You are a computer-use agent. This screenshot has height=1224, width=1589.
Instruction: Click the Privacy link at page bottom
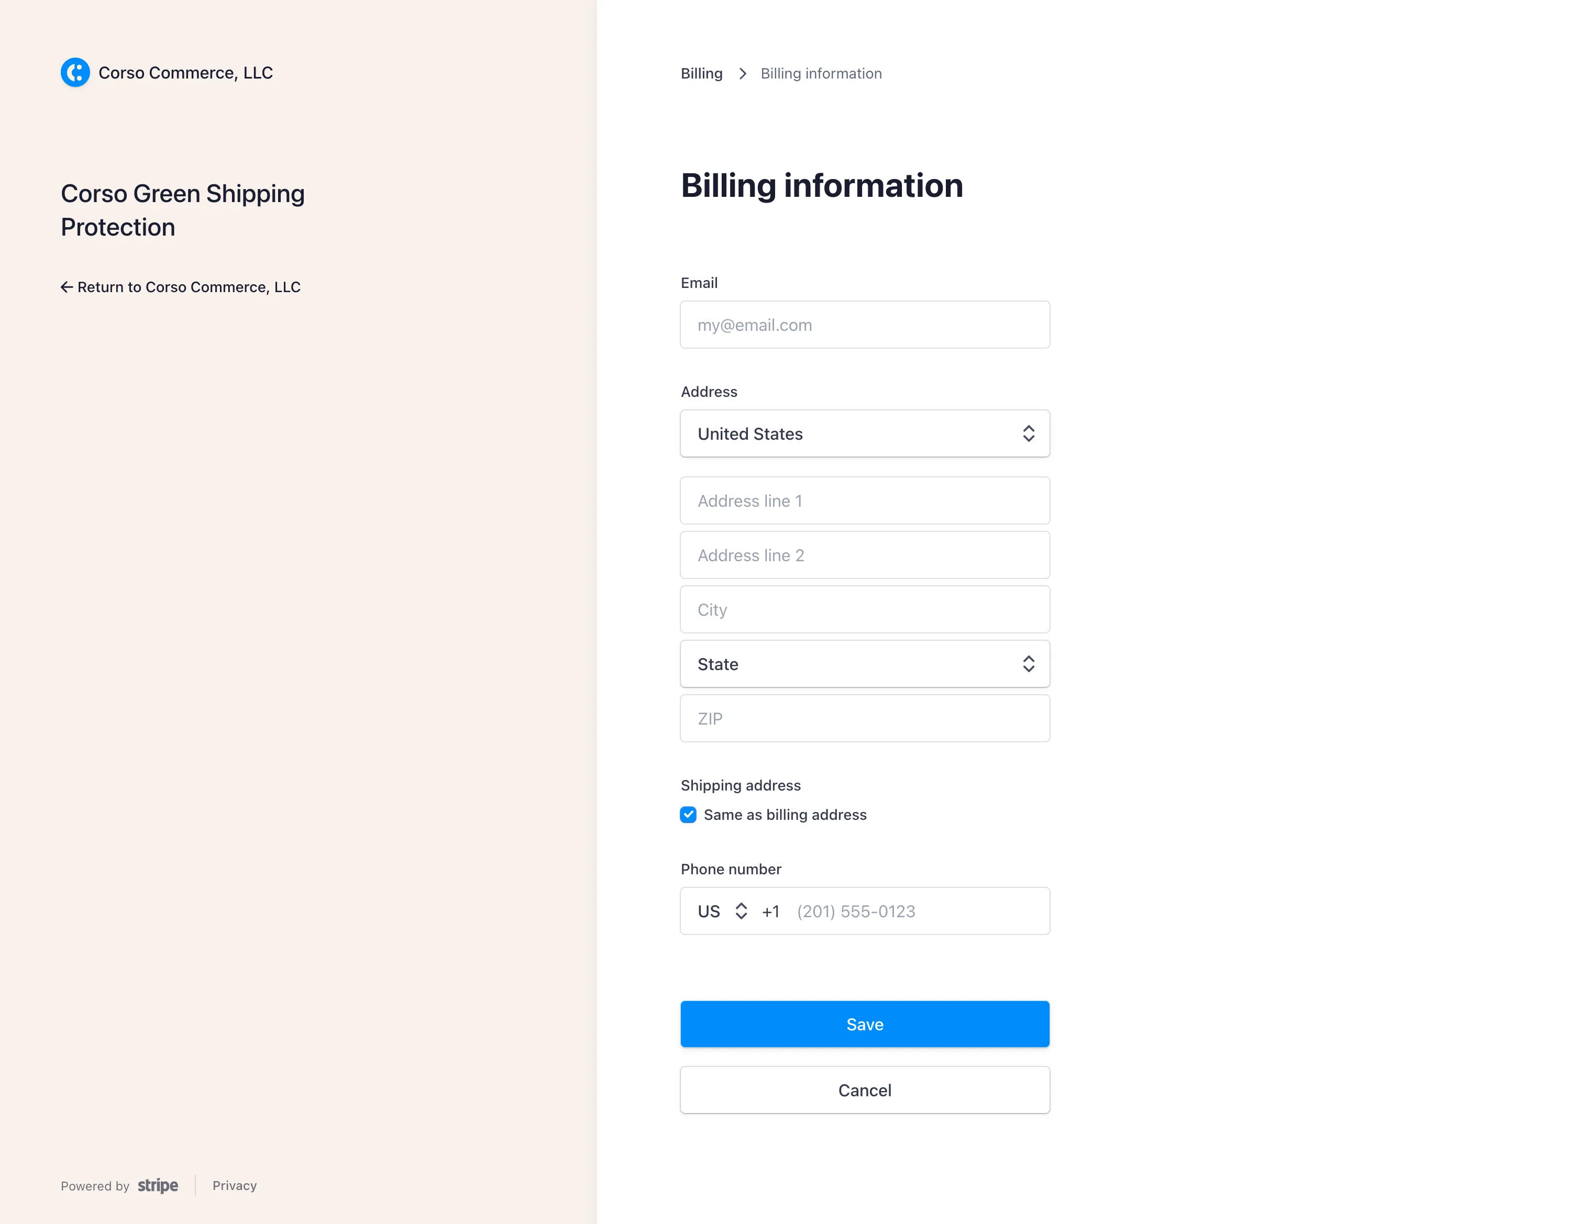(234, 1185)
